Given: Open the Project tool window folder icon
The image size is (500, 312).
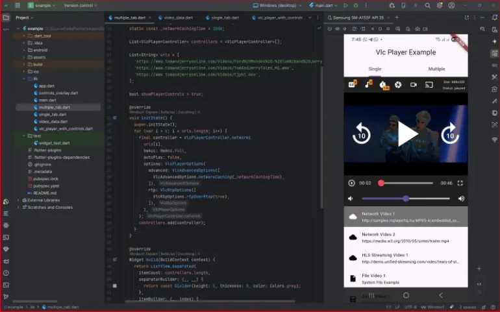Looking at the screenshot, I should pyautogui.click(x=6, y=18).
